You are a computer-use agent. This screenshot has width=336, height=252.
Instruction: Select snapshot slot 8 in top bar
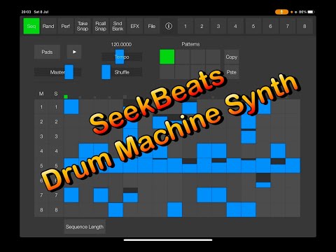[304, 26]
